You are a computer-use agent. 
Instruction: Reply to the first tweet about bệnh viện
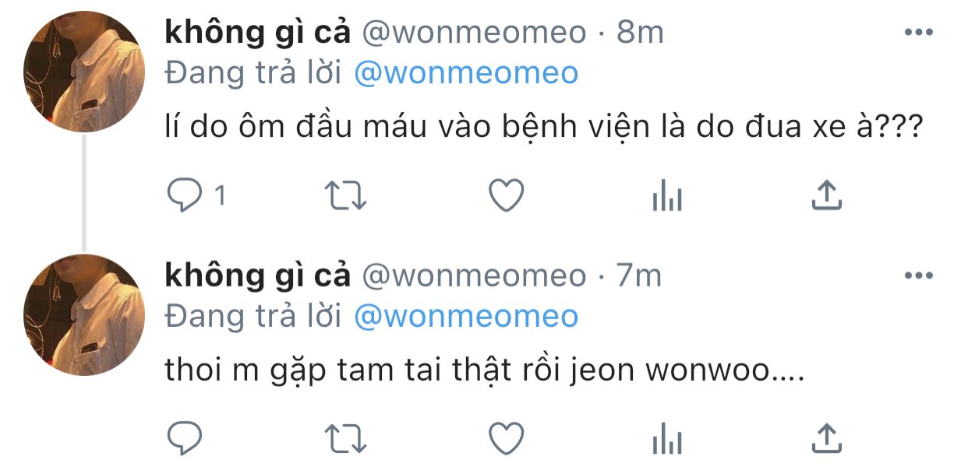(185, 196)
